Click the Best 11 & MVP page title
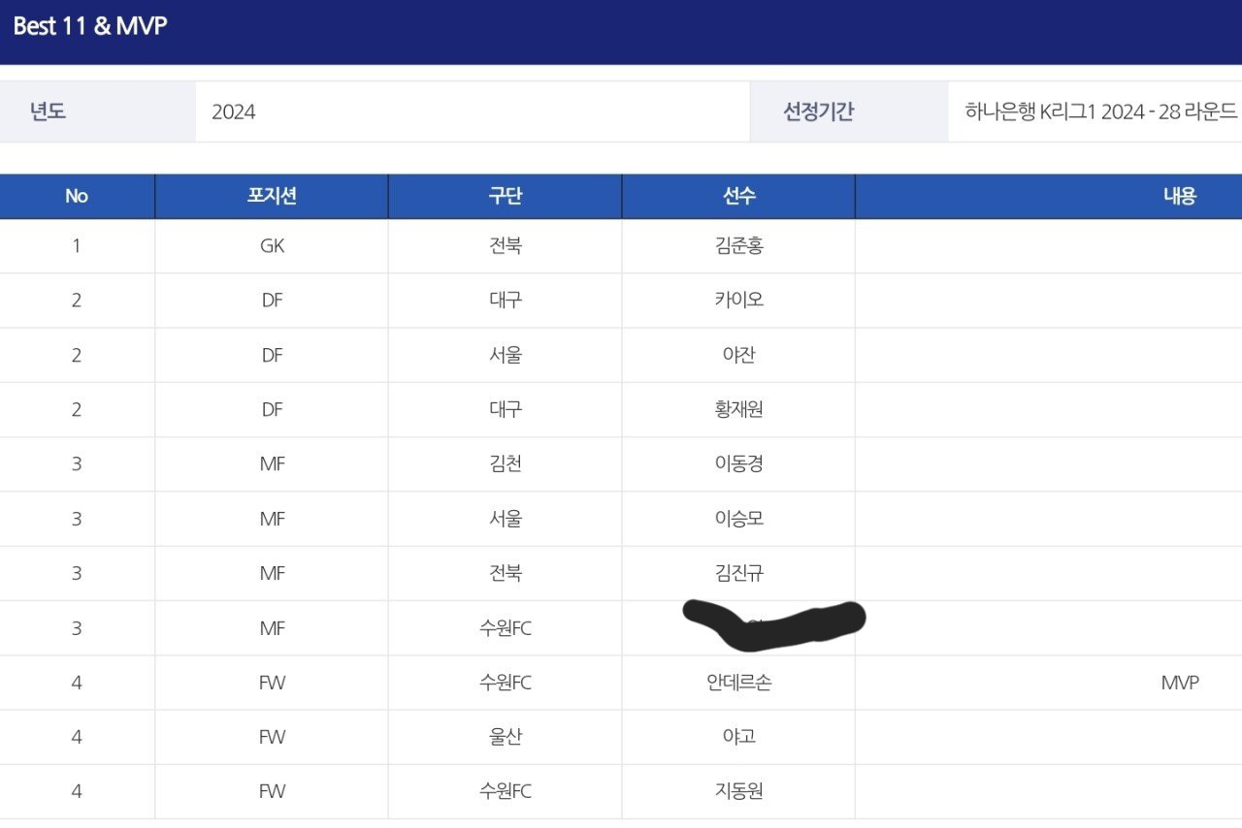 [x=90, y=26]
